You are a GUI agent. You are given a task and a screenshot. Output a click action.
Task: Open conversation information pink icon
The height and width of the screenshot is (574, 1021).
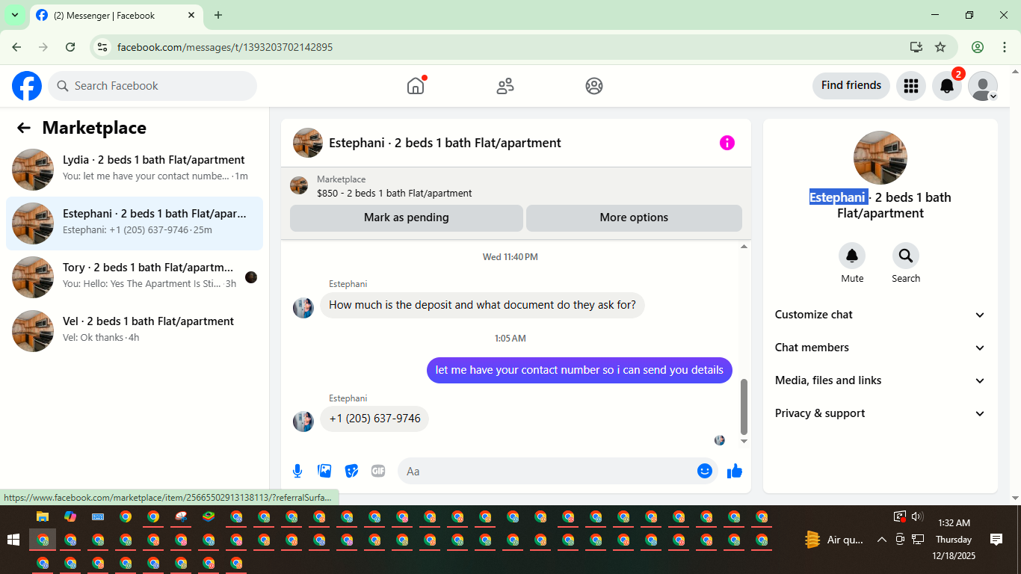pyautogui.click(x=727, y=143)
